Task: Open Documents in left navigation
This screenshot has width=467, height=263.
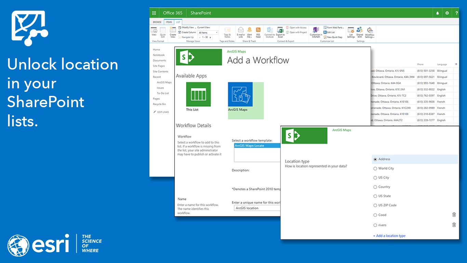Action: (x=159, y=61)
